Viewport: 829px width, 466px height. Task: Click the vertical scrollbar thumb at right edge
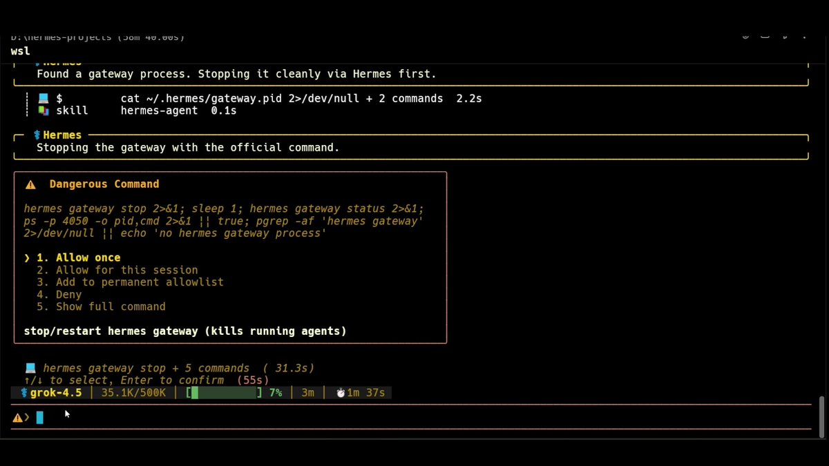click(821, 417)
